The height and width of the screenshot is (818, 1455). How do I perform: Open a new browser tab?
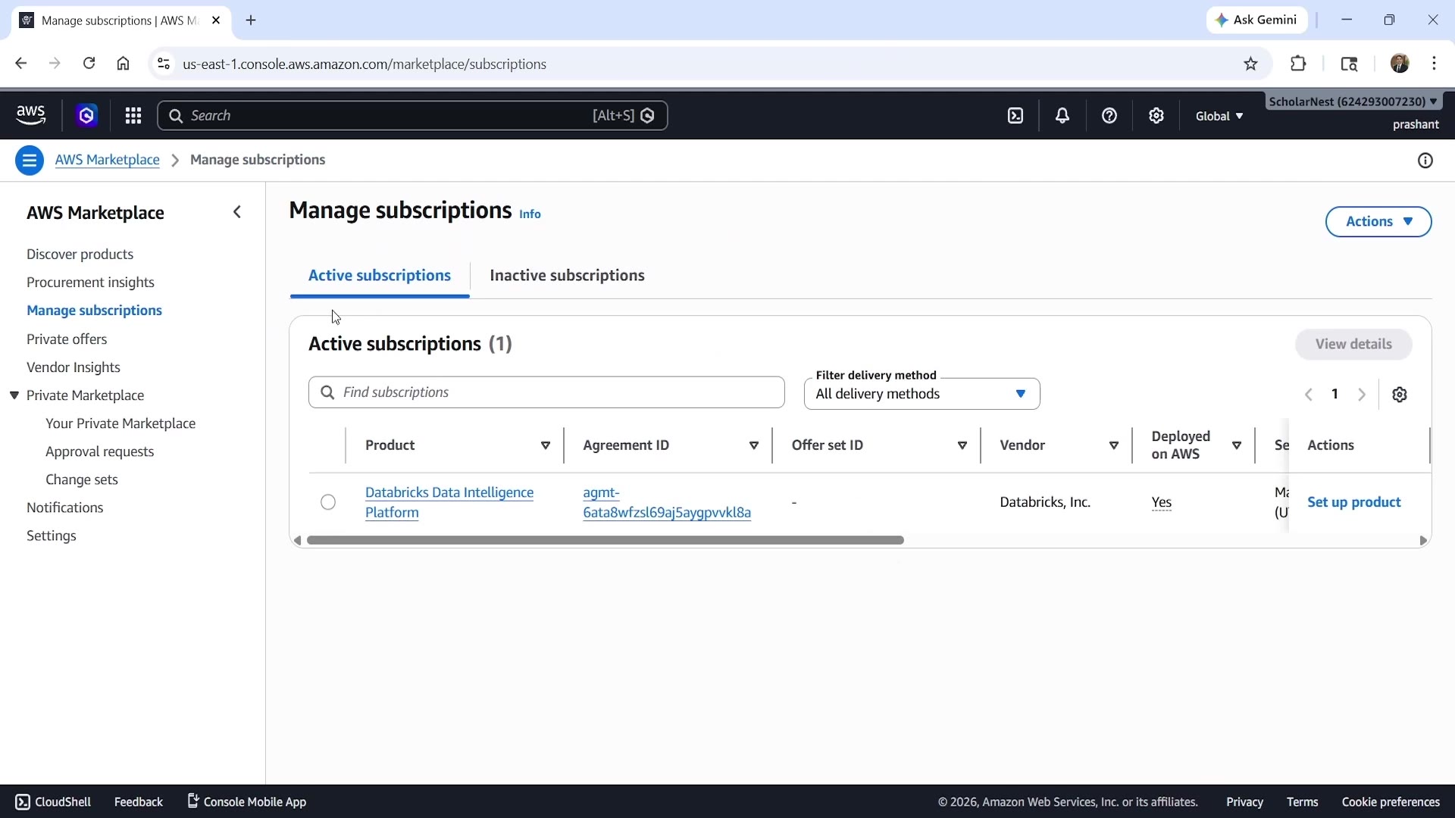252,20
